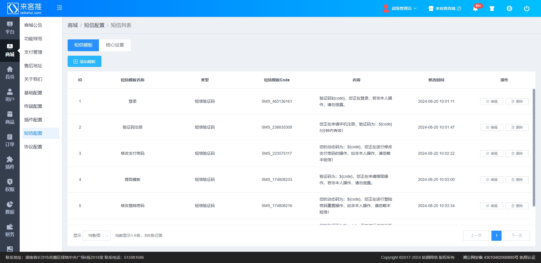This screenshot has height=263, width=541.
Task: Collapse the sidebar with the hamburger icon
Action: tap(59, 8)
